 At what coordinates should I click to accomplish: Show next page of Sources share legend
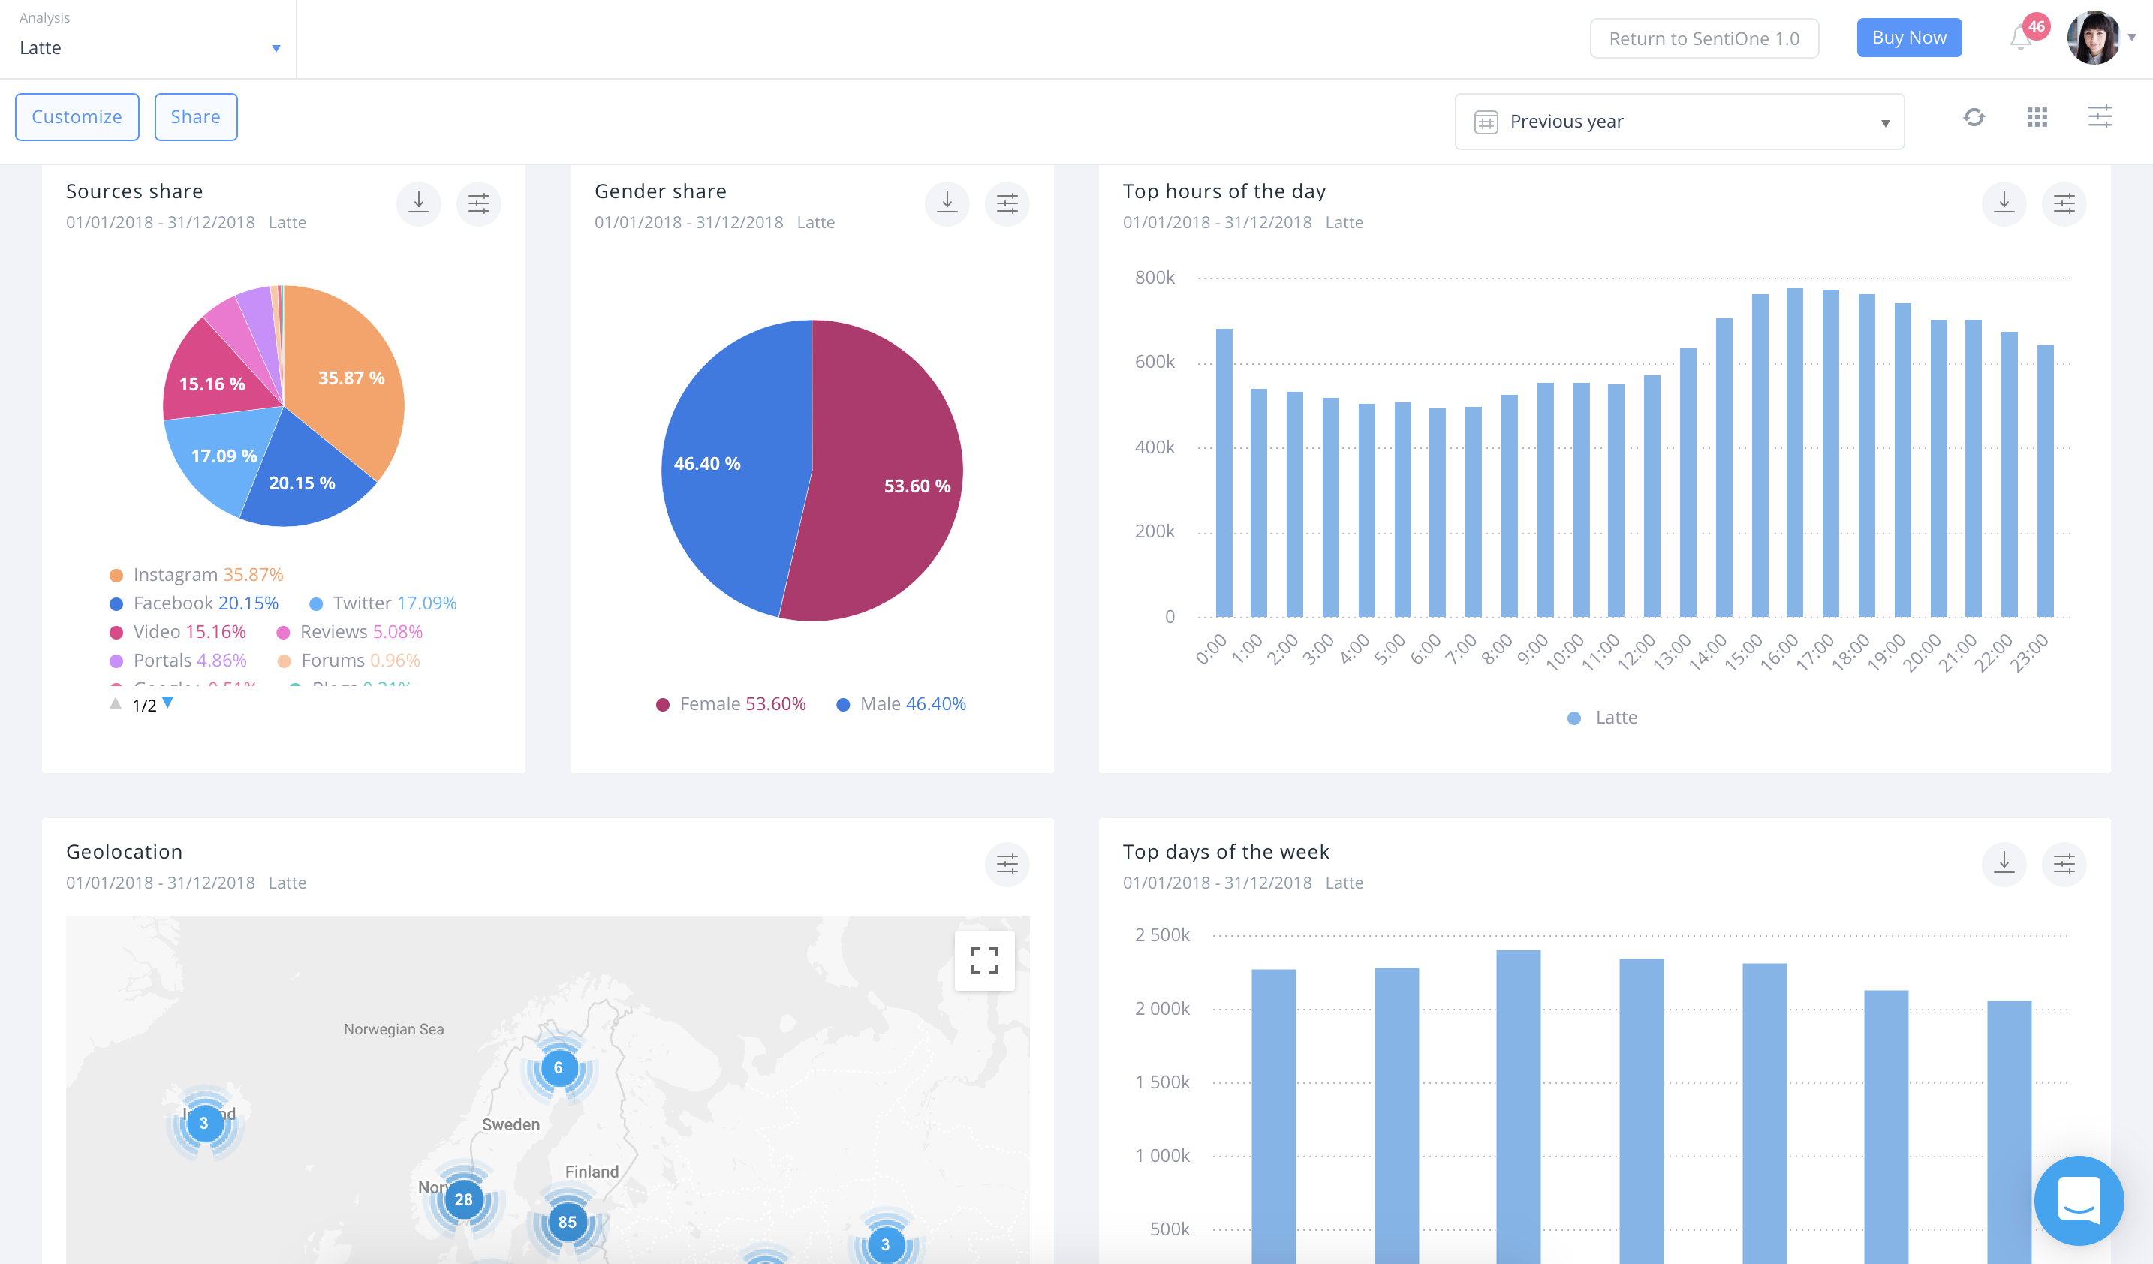[167, 704]
